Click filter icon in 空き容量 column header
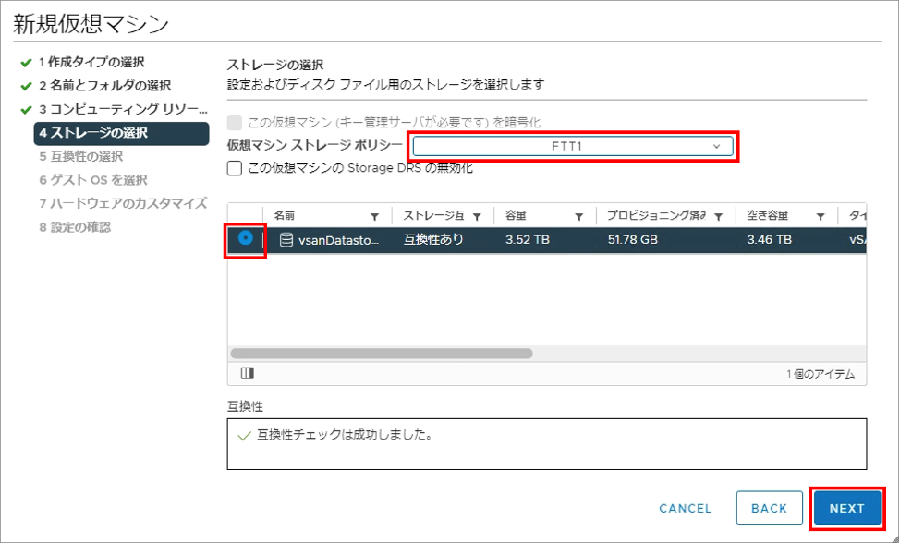 pyautogui.click(x=821, y=217)
